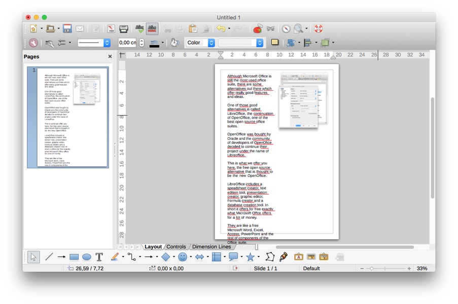
Task: Open the Fontwork Gallery icon
Action: 299,257
